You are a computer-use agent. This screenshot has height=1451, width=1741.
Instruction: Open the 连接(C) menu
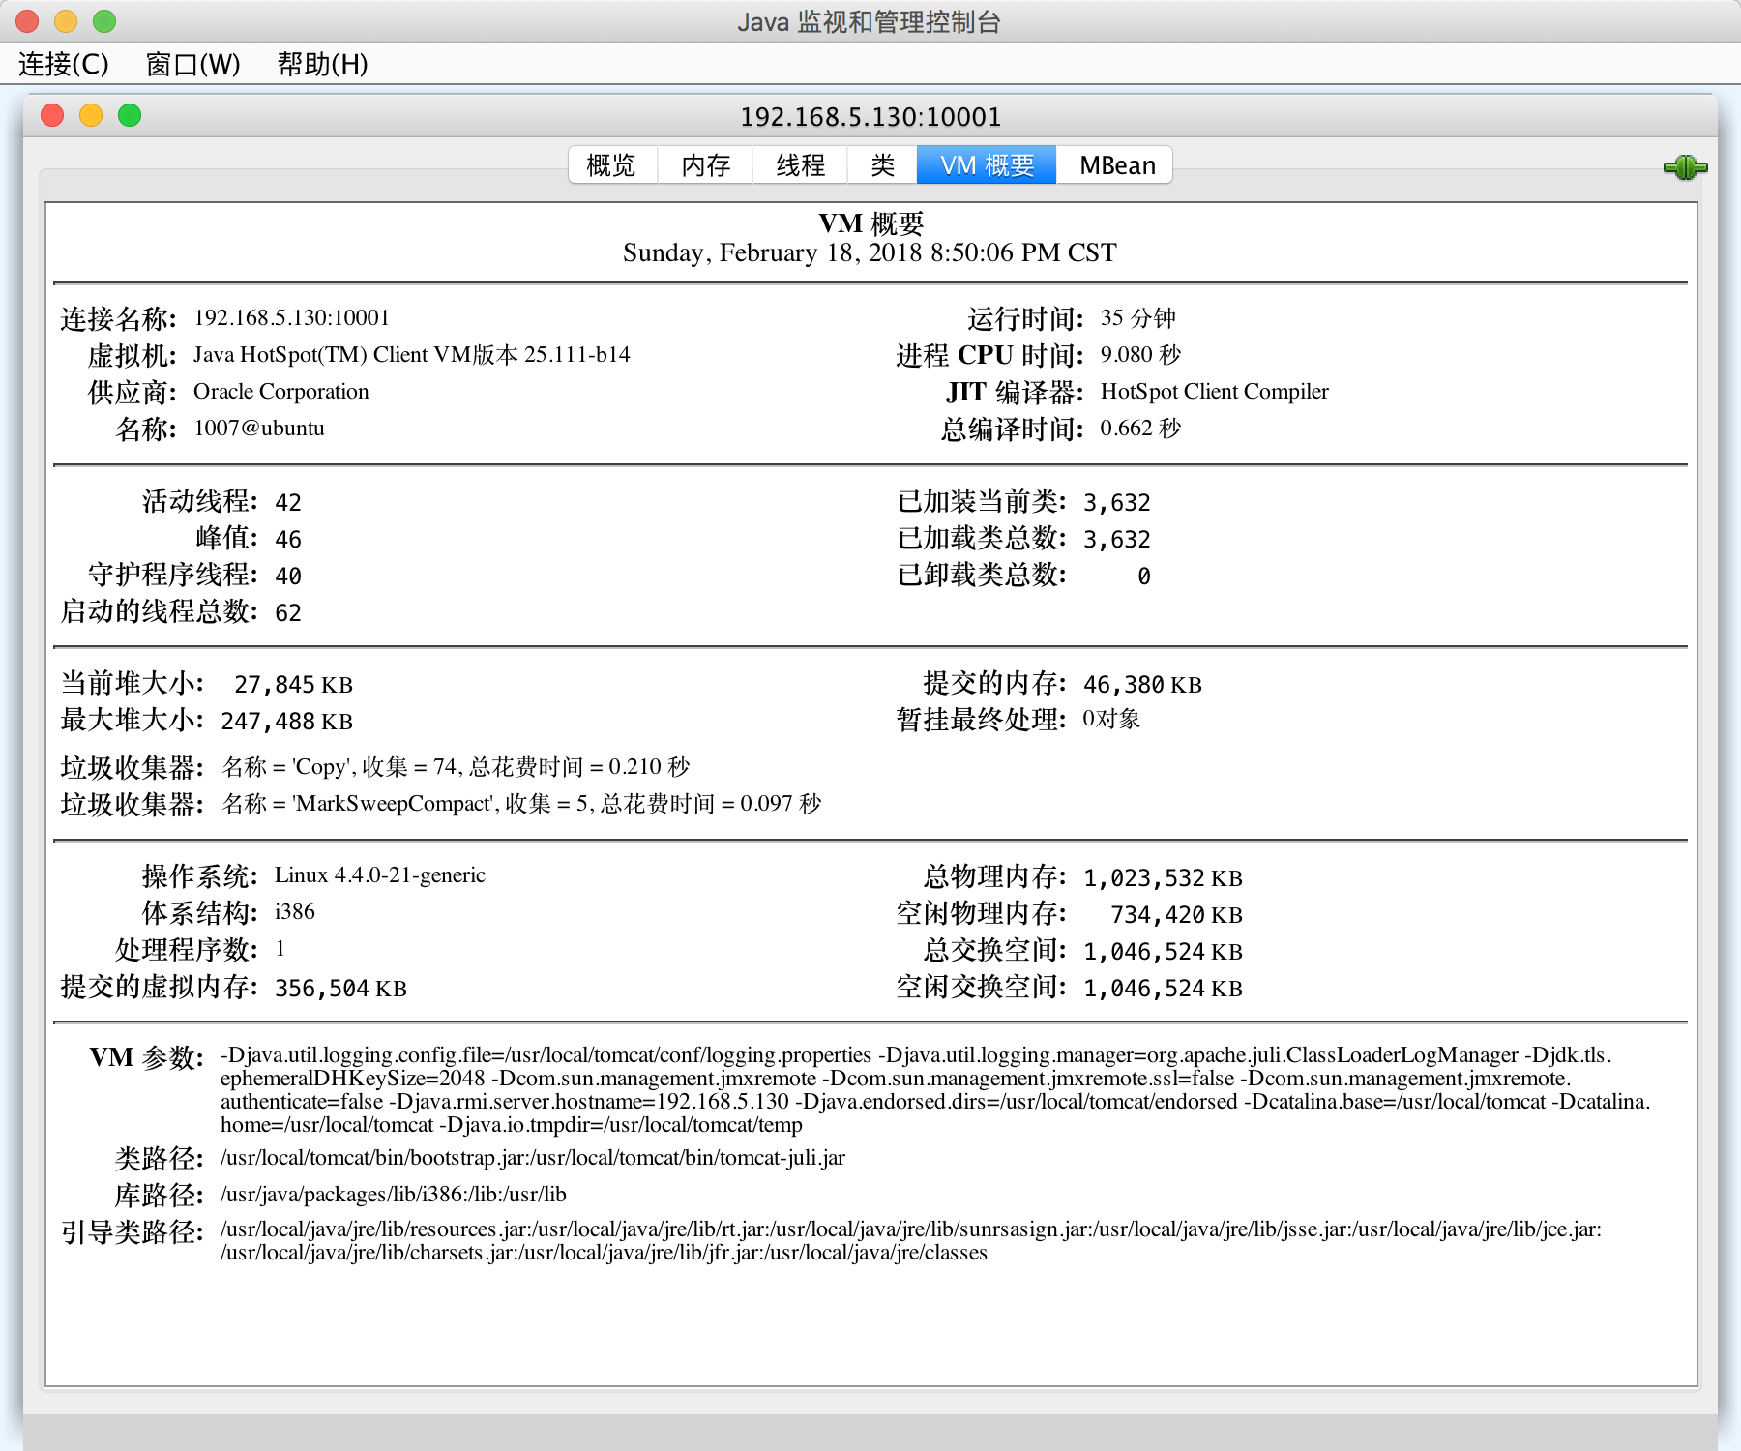coord(64,64)
